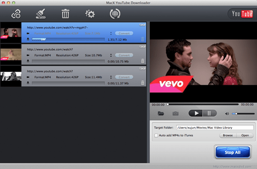Click the 1.35/7.12 Mb progress text
Screen dimensions: 257x169
coord(117,40)
